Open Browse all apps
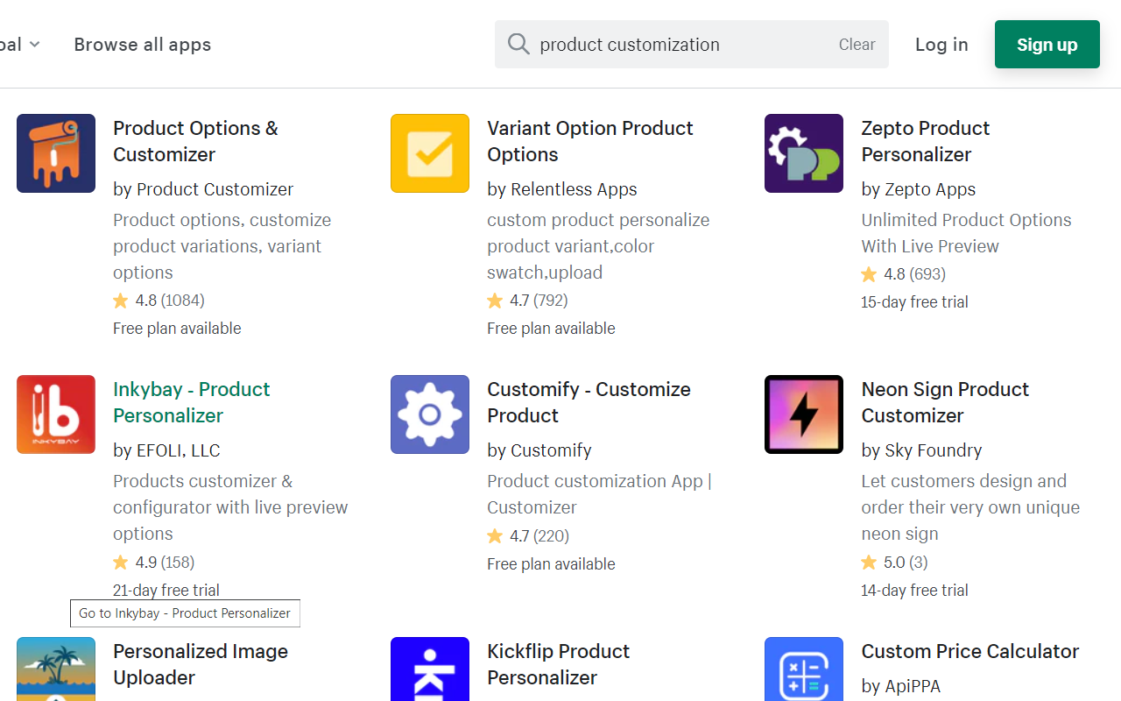This screenshot has height=701, width=1121. coord(142,44)
